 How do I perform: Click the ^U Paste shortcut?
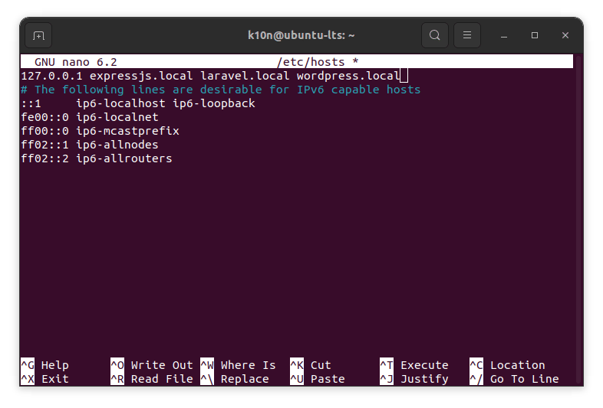pyautogui.click(x=318, y=379)
